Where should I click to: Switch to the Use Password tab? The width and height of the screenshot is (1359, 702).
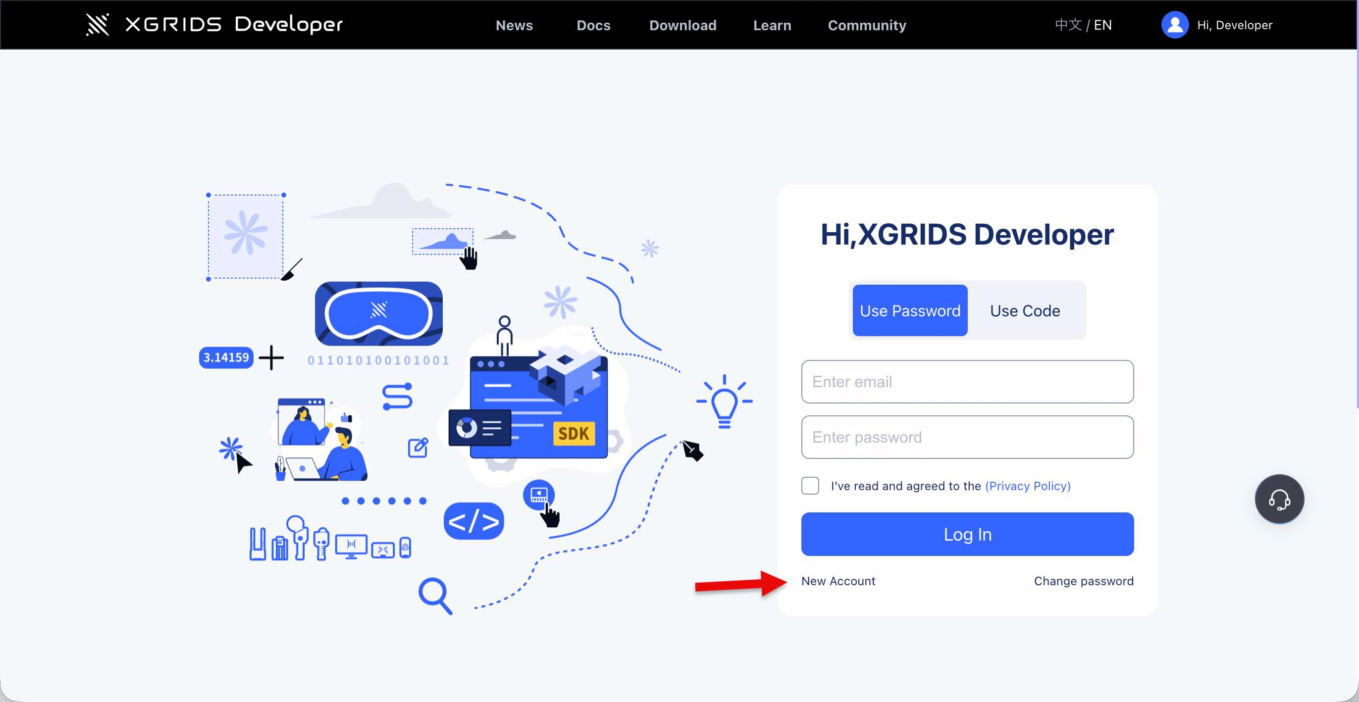coord(909,310)
